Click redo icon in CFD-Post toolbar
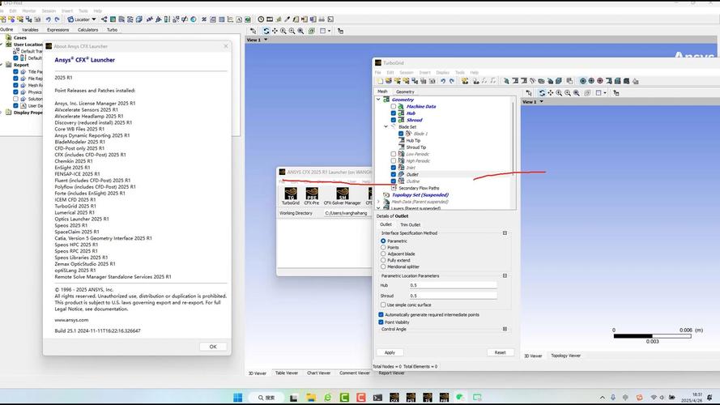The image size is (720, 405). [57, 19]
